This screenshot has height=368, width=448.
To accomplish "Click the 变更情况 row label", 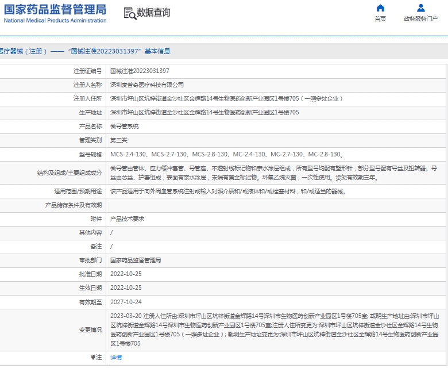I will pyautogui.click(x=90, y=330).
